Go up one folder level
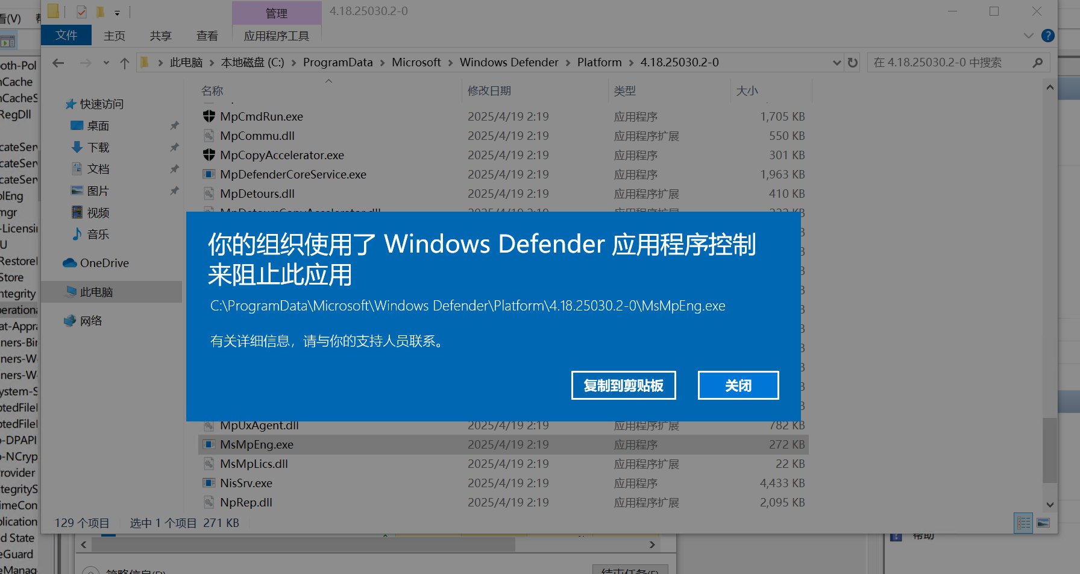Image resolution: width=1080 pixels, height=574 pixels. 125,63
